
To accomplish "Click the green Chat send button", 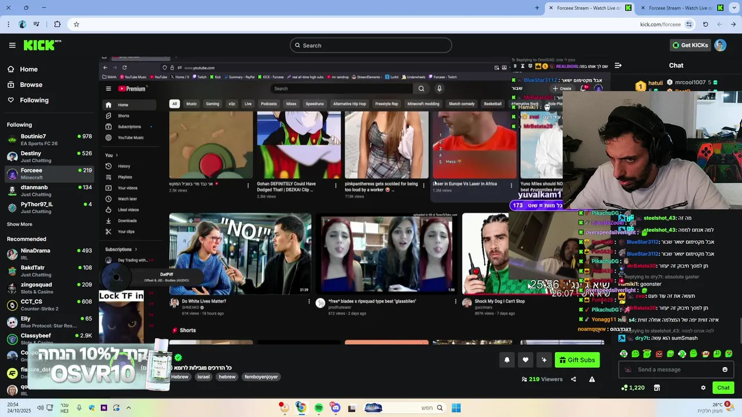I will pyautogui.click(x=723, y=387).
